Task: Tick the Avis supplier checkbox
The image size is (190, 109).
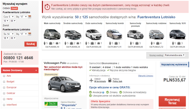Action: (4, 76)
